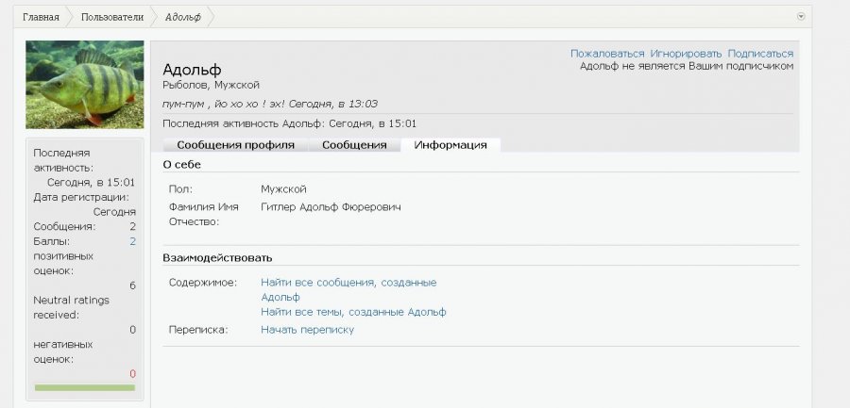Click the positive ratings count 6

132,286
